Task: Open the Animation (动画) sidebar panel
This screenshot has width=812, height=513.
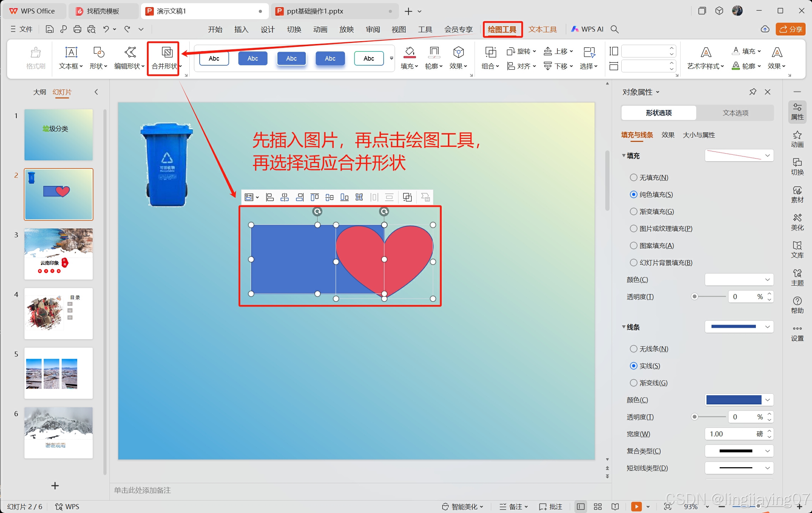Action: 797,139
